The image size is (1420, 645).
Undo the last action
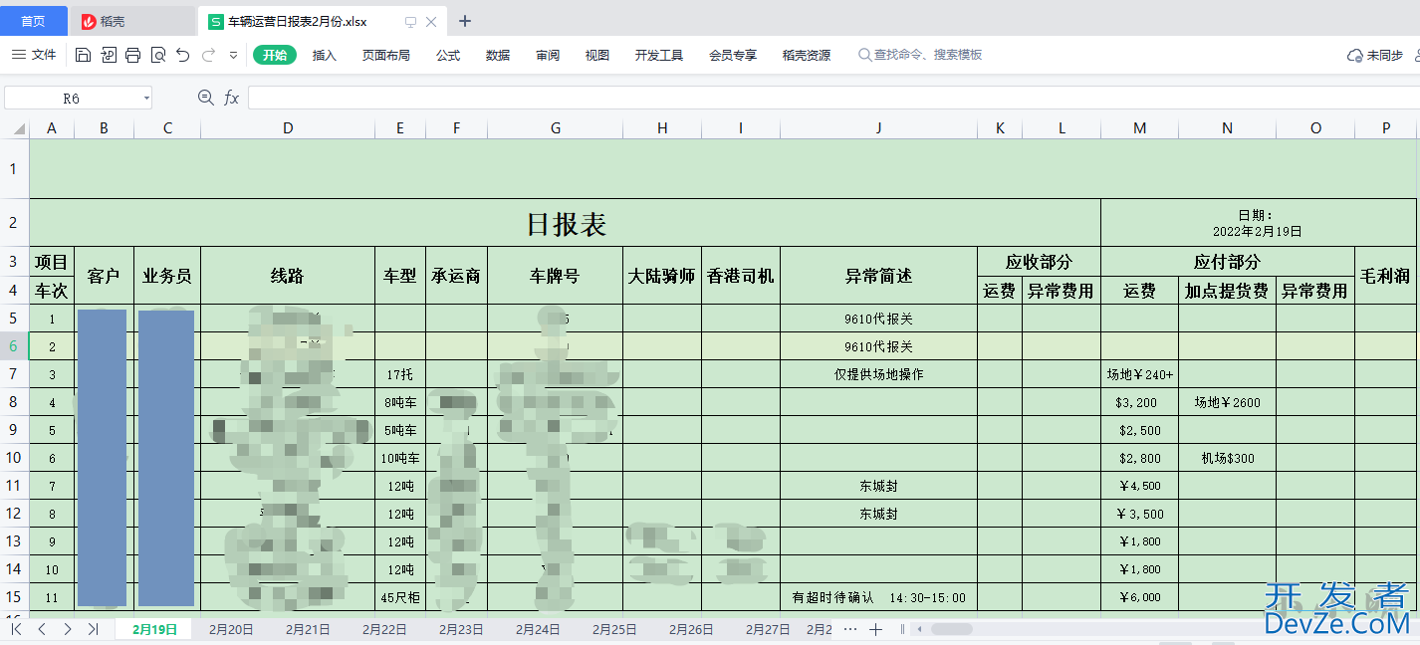(x=183, y=56)
